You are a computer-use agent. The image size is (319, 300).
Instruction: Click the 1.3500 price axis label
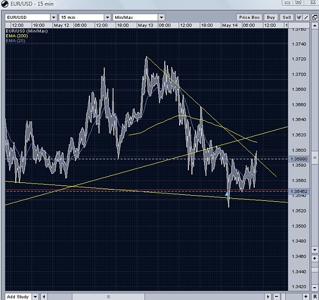pyautogui.click(x=299, y=226)
